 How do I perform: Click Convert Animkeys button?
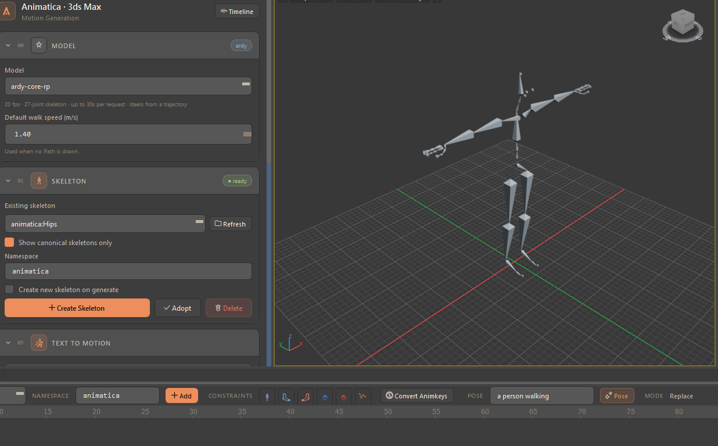point(417,395)
